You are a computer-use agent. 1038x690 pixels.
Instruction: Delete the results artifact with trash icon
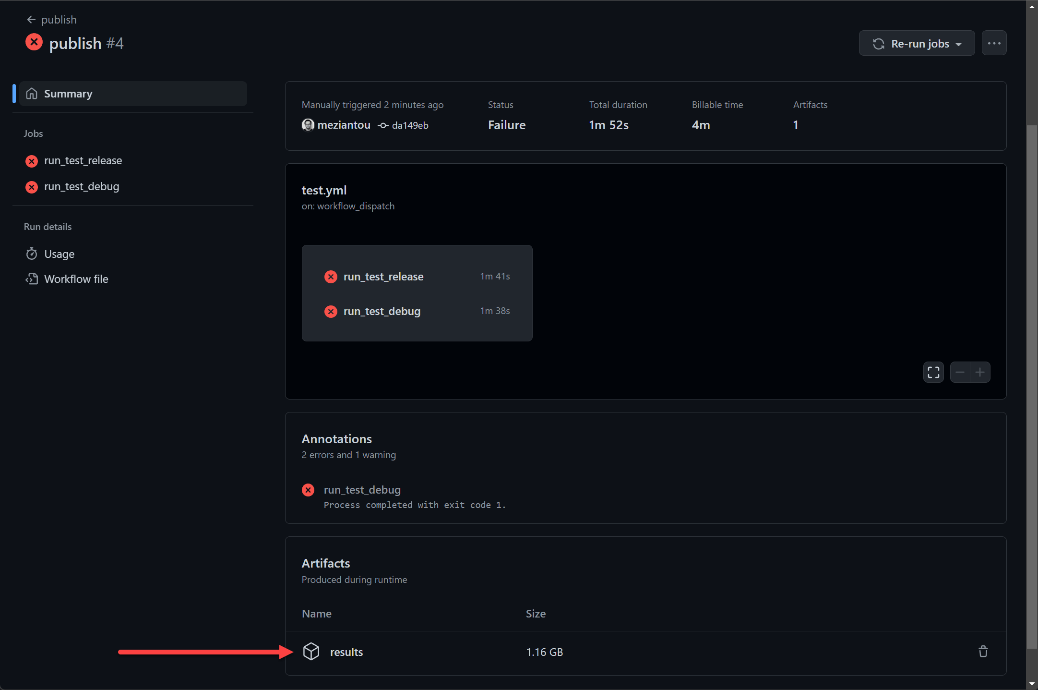(983, 652)
